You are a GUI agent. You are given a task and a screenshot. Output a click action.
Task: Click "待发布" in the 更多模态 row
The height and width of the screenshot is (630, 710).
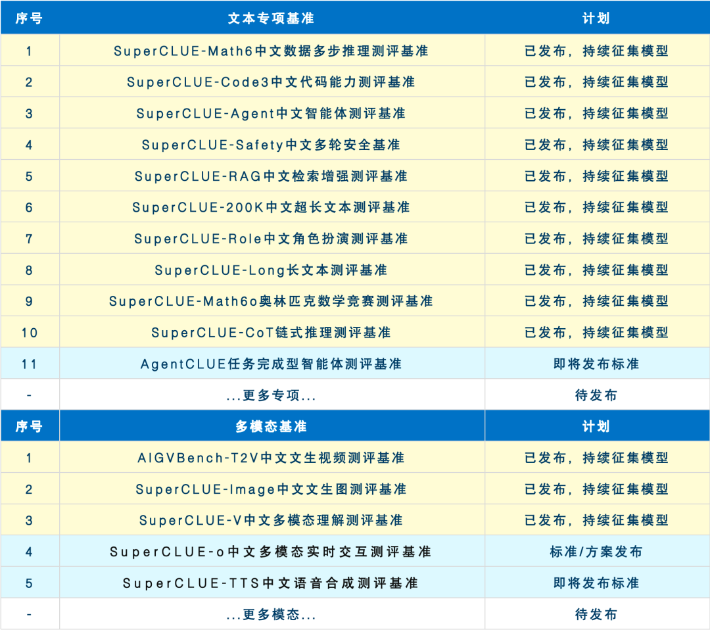coord(596,615)
